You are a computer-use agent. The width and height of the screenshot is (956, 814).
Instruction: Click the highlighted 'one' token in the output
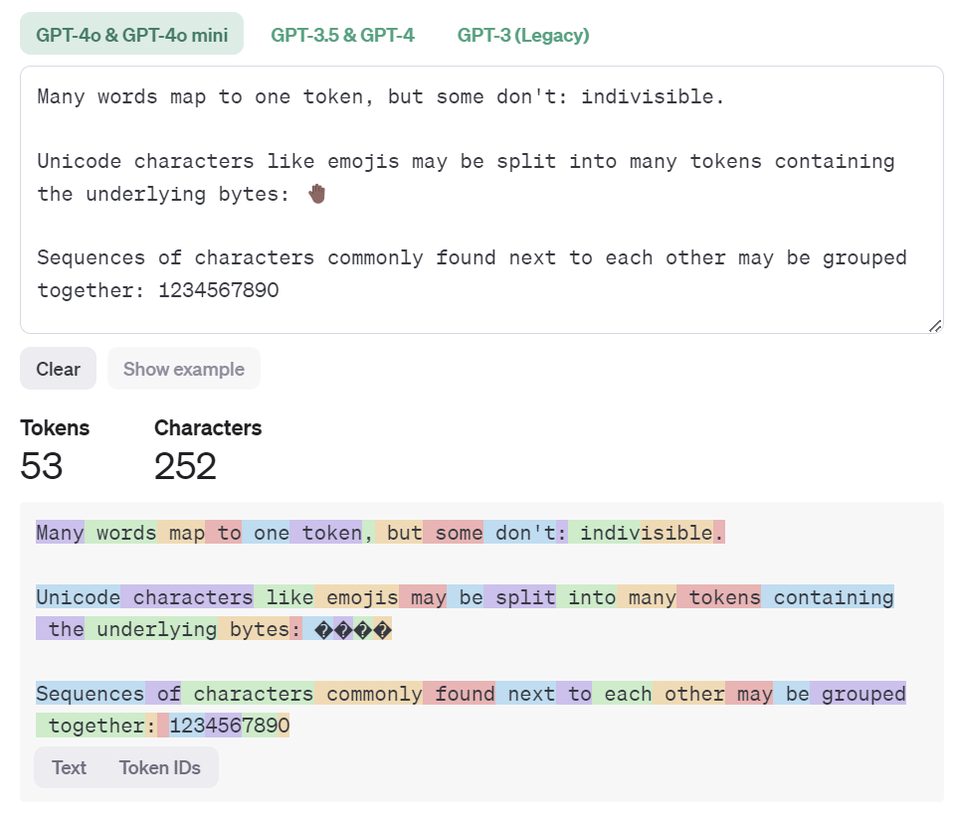tap(266, 533)
